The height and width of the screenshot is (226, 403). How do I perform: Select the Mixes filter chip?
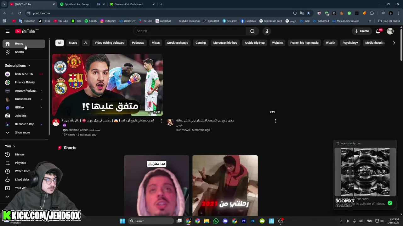tap(156, 43)
